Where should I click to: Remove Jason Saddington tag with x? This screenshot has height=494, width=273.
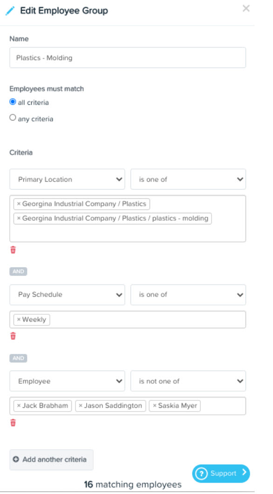81,406
